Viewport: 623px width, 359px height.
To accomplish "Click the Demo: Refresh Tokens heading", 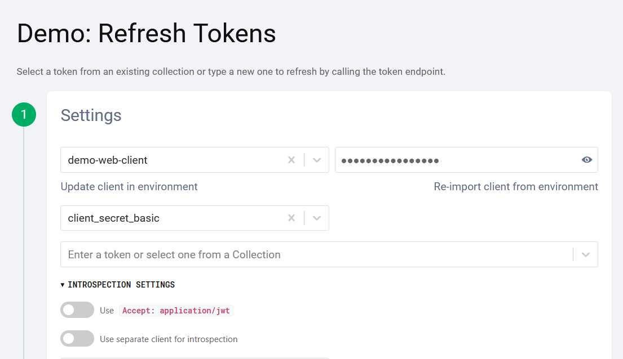I will (146, 34).
